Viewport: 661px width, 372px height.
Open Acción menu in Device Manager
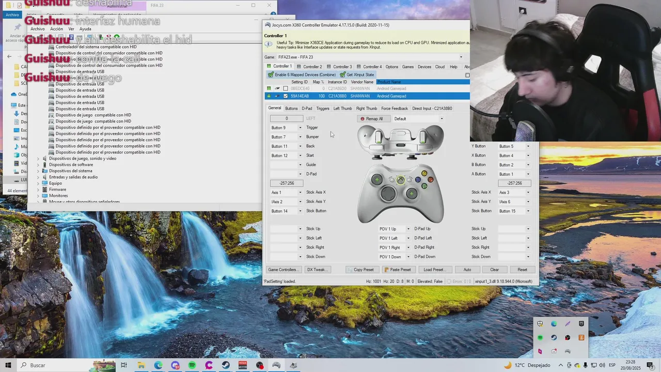(x=57, y=29)
